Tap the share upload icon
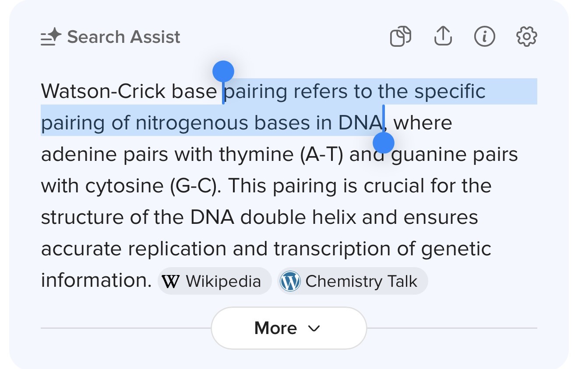Screen dimensions: 578x369 click(443, 36)
